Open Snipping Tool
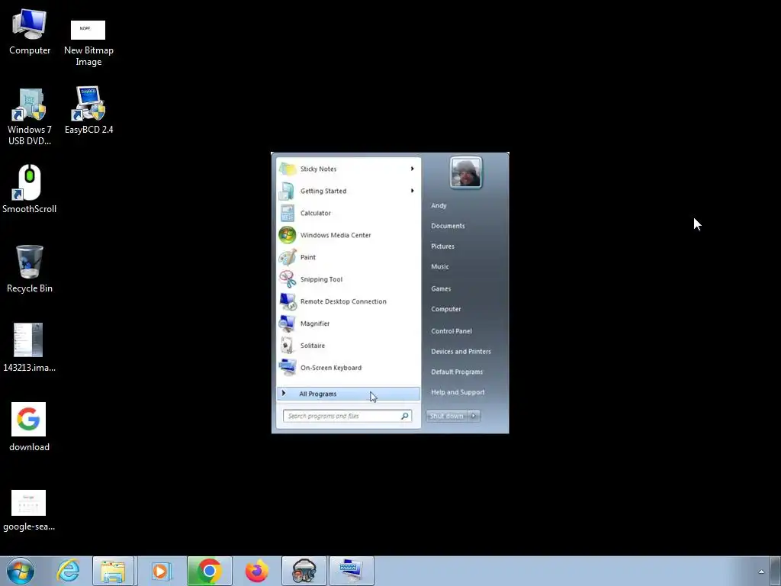 349,279
